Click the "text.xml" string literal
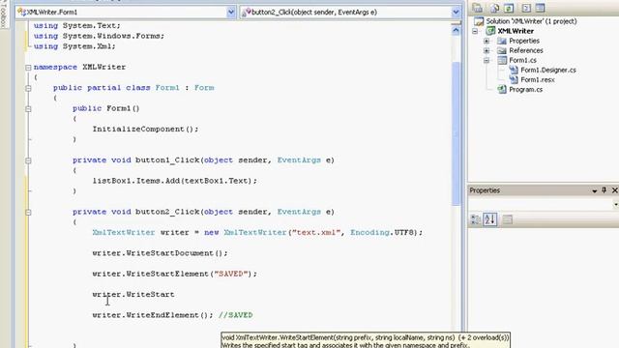 [x=316, y=232]
